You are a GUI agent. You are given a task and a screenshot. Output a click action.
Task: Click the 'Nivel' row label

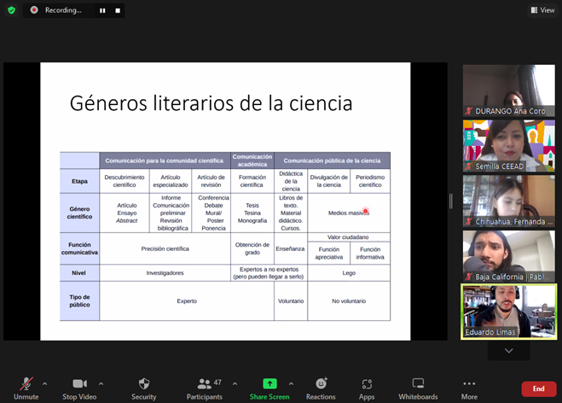pyautogui.click(x=79, y=272)
